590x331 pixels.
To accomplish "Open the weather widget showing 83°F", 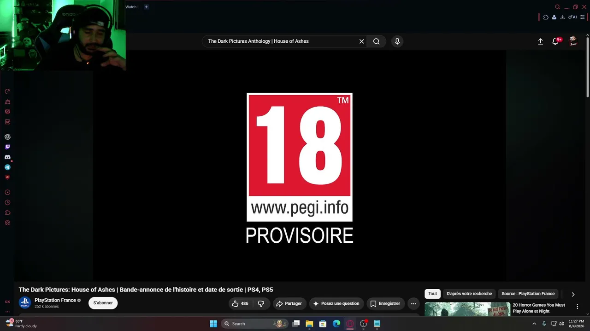I will point(20,324).
